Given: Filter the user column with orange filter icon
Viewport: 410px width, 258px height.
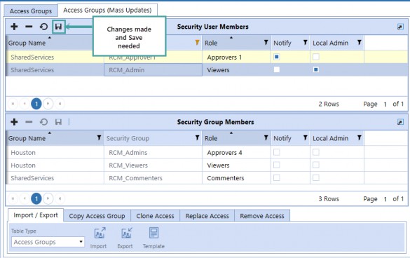Looking at the screenshot, I should [198, 42].
